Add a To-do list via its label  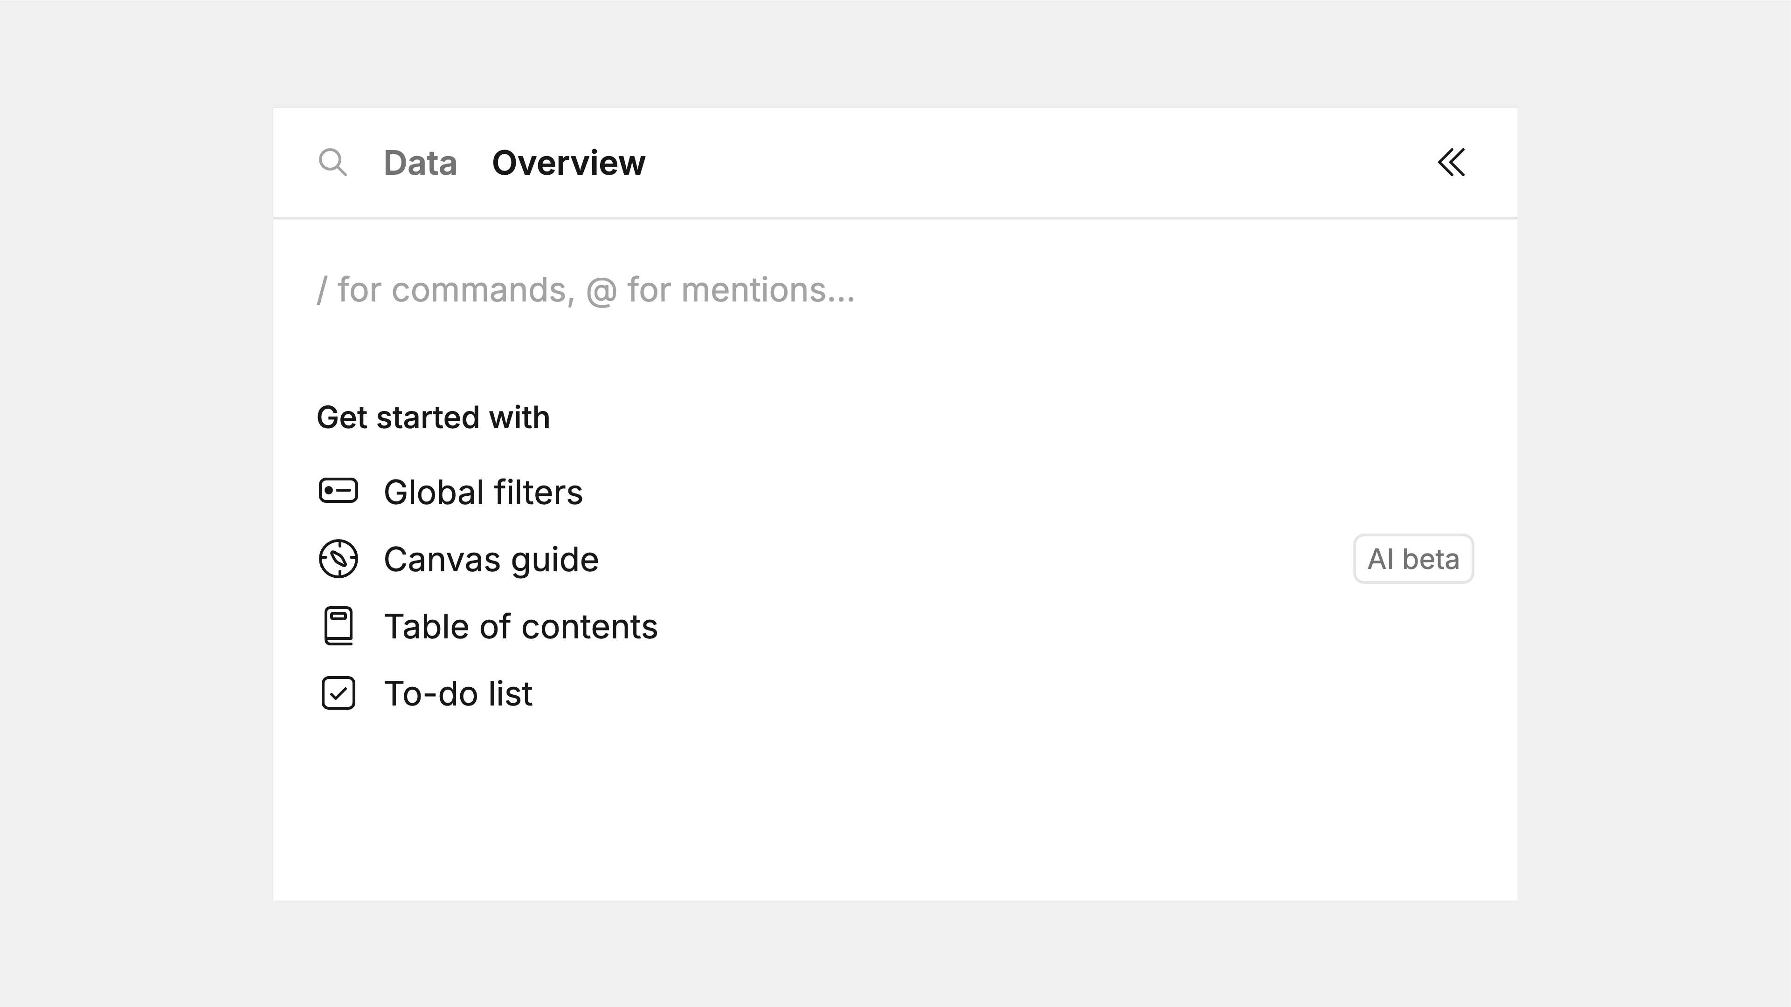tap(458, 693)
